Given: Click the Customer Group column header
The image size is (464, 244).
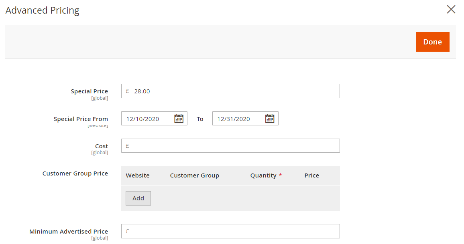Looking at the screenshot, I should tap(194, 175).
